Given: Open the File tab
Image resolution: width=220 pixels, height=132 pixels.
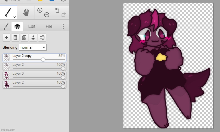Looking at the screenshot, I should 49,26.
